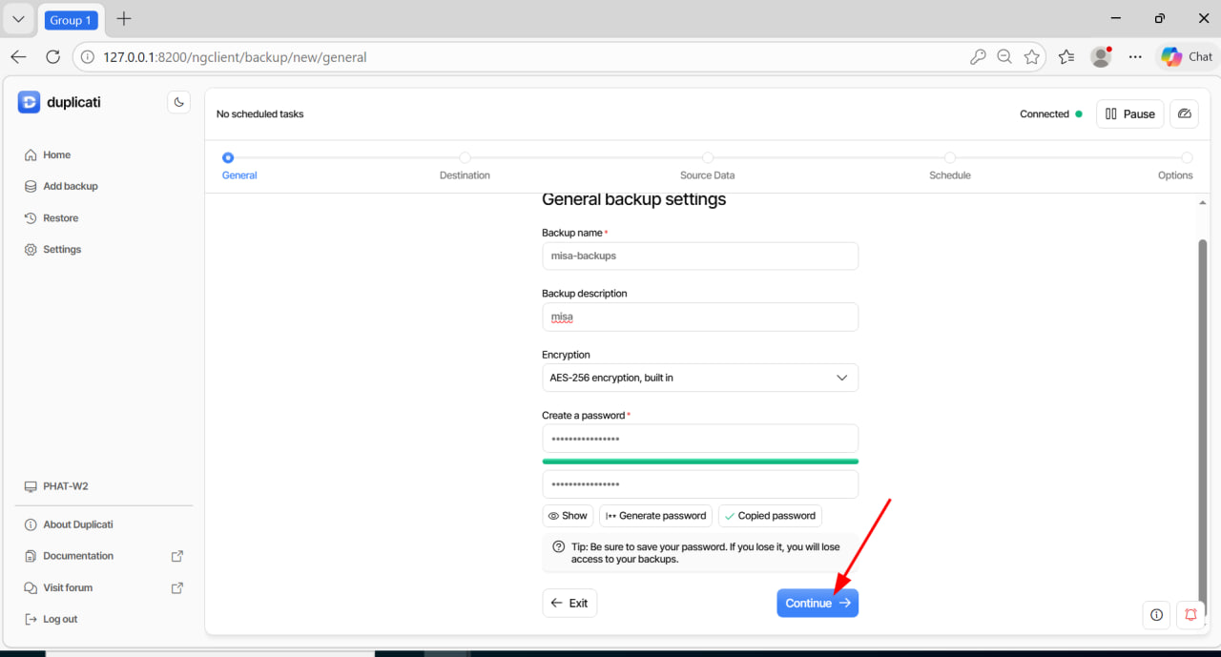Toggle dark mode moon icon
The image size is (1221, 657).
coord(178,102)
